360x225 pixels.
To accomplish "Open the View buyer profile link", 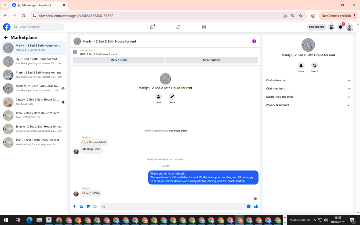I will point(178,131).
